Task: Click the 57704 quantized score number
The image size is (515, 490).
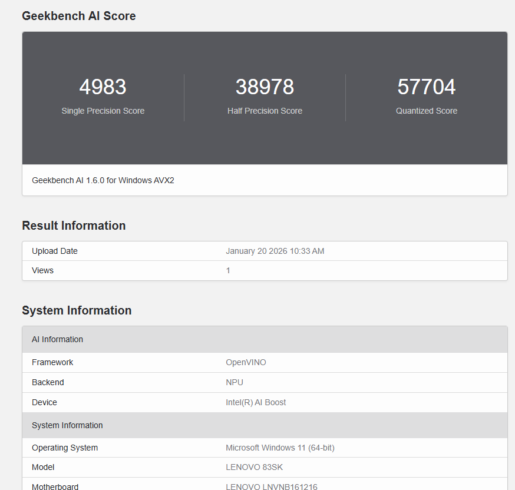Action: tap(426, 87)
